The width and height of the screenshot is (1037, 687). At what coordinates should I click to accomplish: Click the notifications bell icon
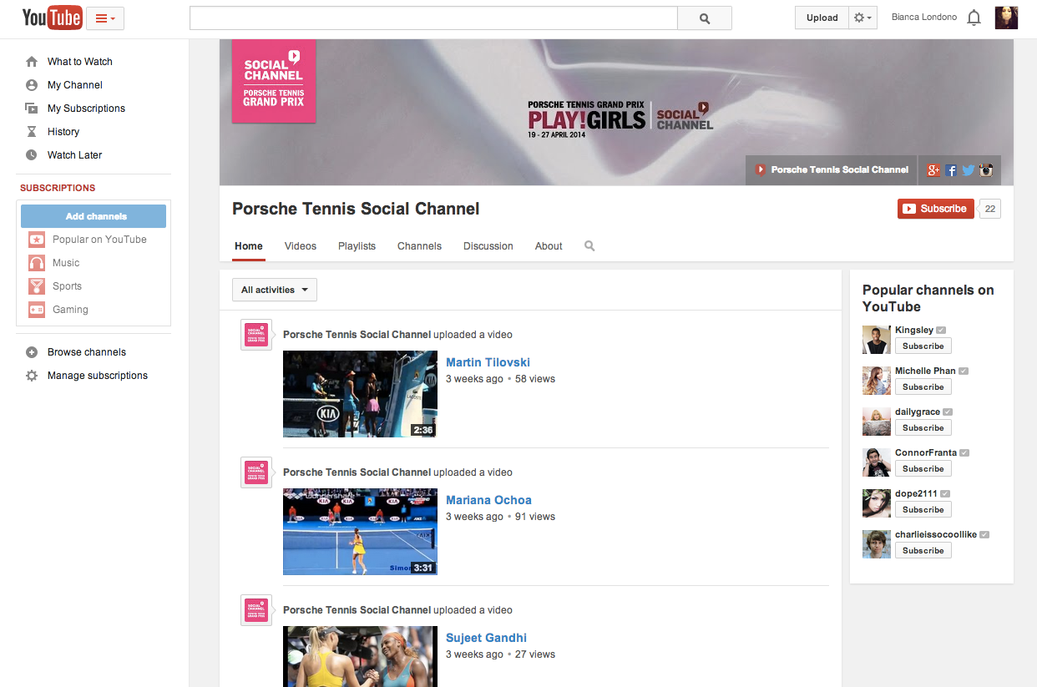pos(974,18)
